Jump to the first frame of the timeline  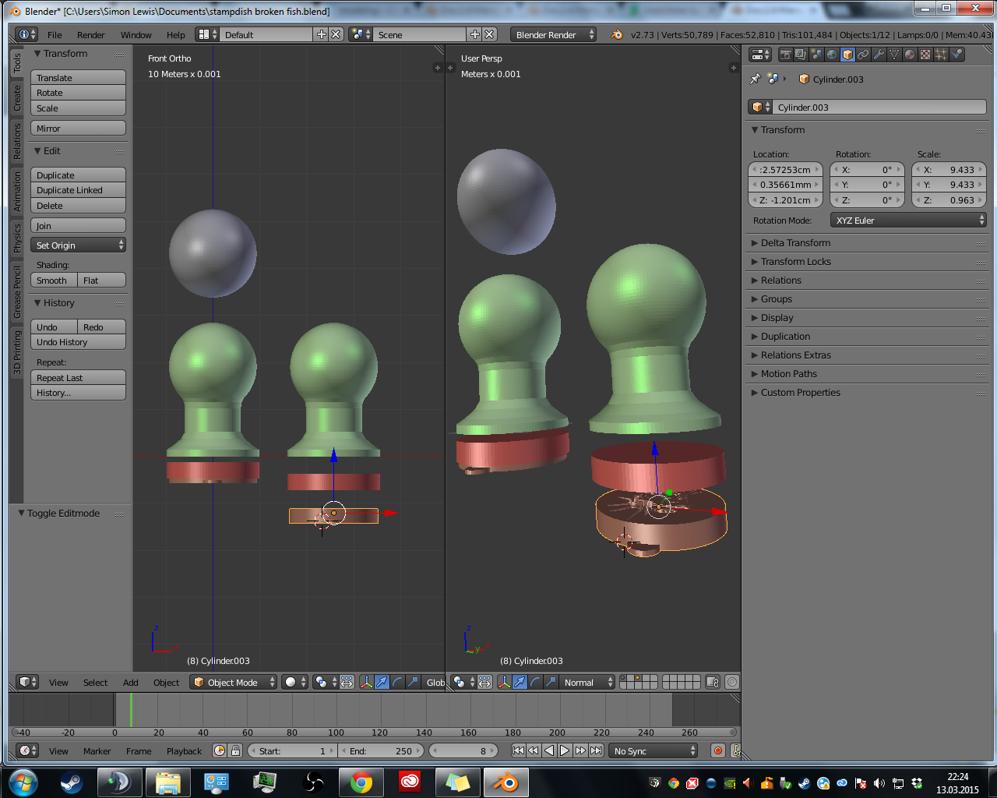pyautogui.click(x=518, y=751)
